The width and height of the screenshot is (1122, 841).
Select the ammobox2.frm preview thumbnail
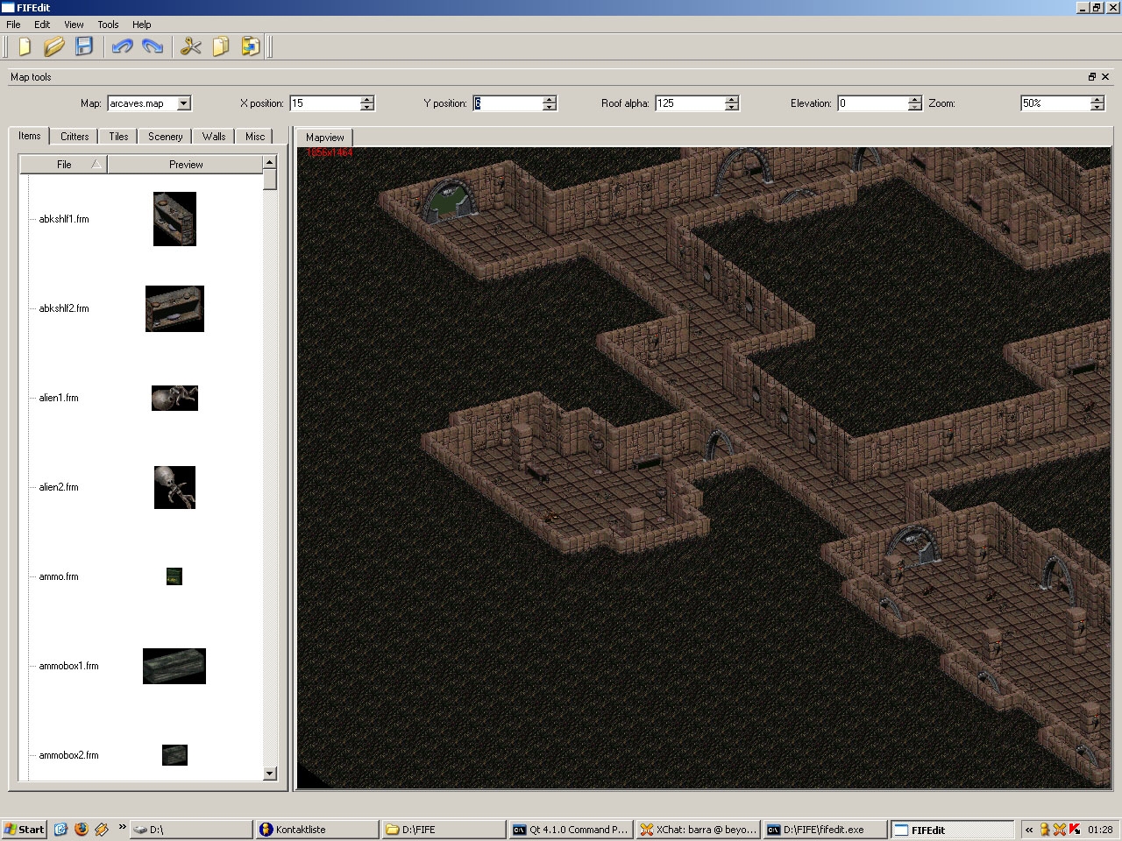[x=174, y=755]
